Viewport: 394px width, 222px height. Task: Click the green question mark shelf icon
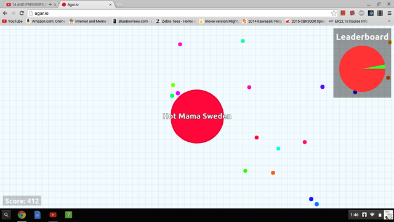pos(68,215)
